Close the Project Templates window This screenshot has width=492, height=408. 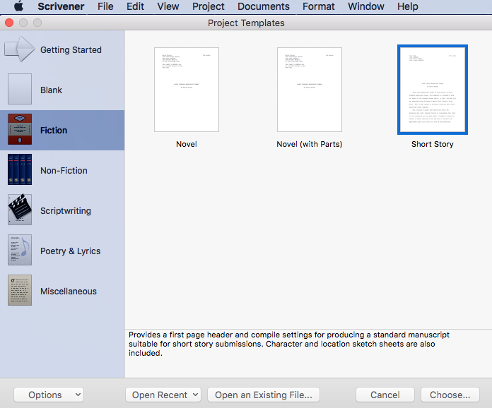(x=9, y=23)
